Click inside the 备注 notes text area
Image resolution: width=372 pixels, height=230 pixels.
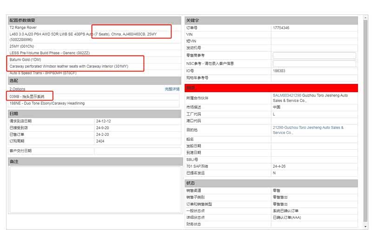[95, 189]
